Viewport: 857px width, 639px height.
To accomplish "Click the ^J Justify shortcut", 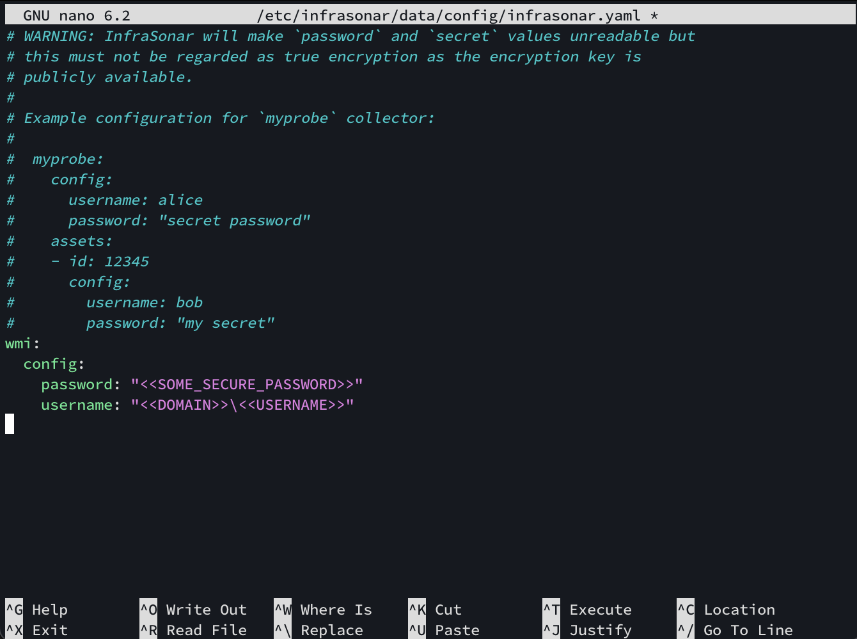I will (587, 630).
